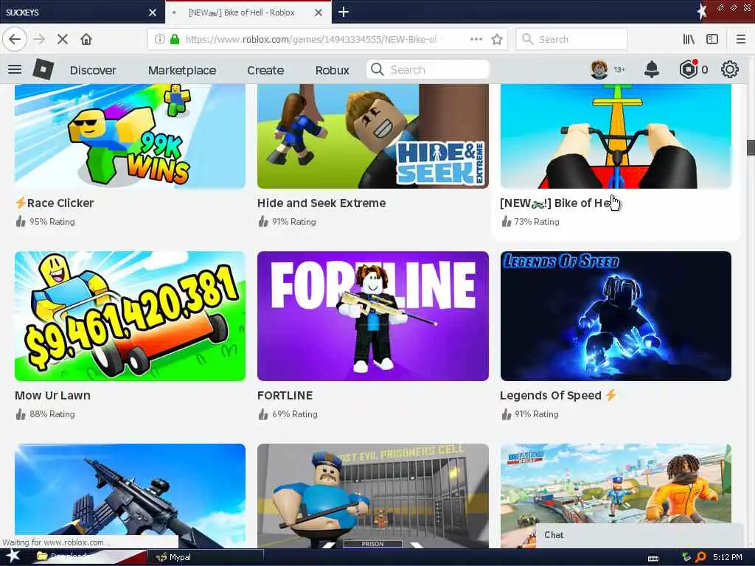Click the Race Clicker 99K Wins thumbnail

[130, 136]
